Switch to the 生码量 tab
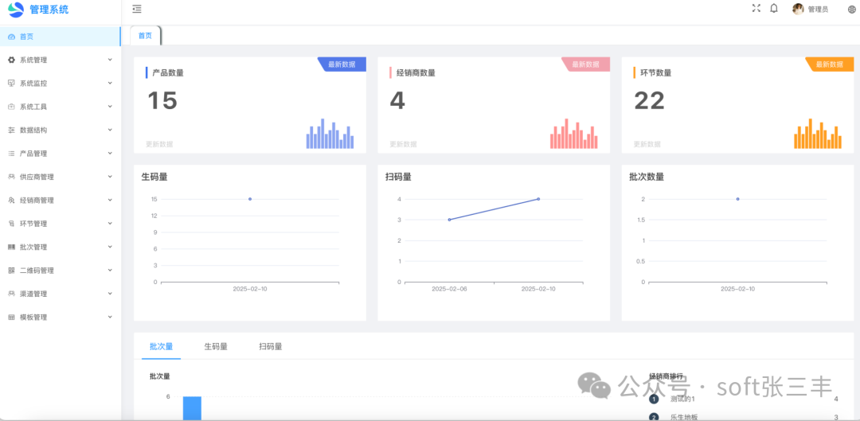Screen dimensions: 860x421 [216, 347]
